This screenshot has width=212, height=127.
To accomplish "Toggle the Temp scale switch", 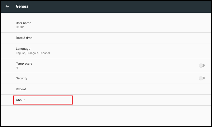I will [202, 65].
